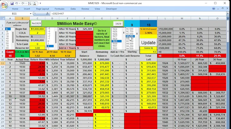The height and width of the screenshot is (129, 231).
Task: Select column G header
Action: (x=102, y=18)
